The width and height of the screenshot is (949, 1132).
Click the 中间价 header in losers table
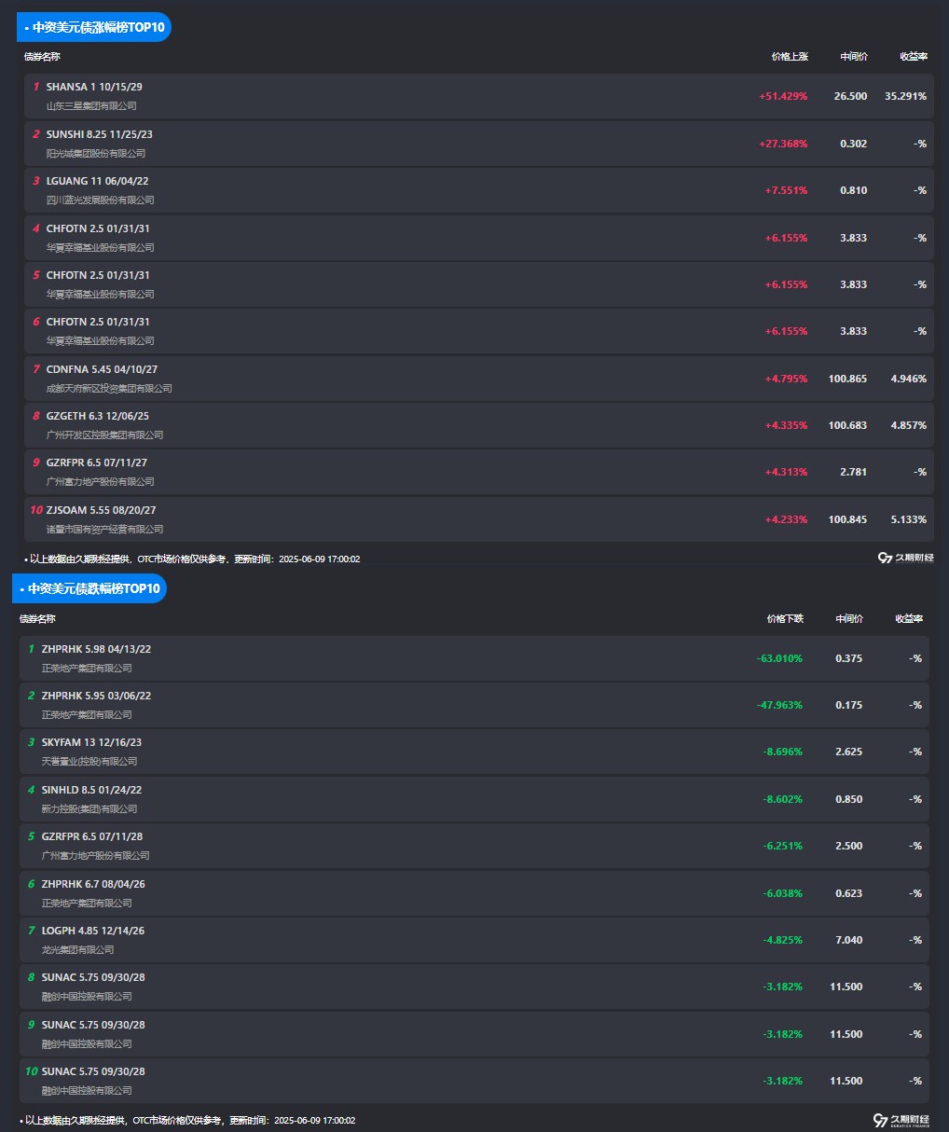point(849,618)
